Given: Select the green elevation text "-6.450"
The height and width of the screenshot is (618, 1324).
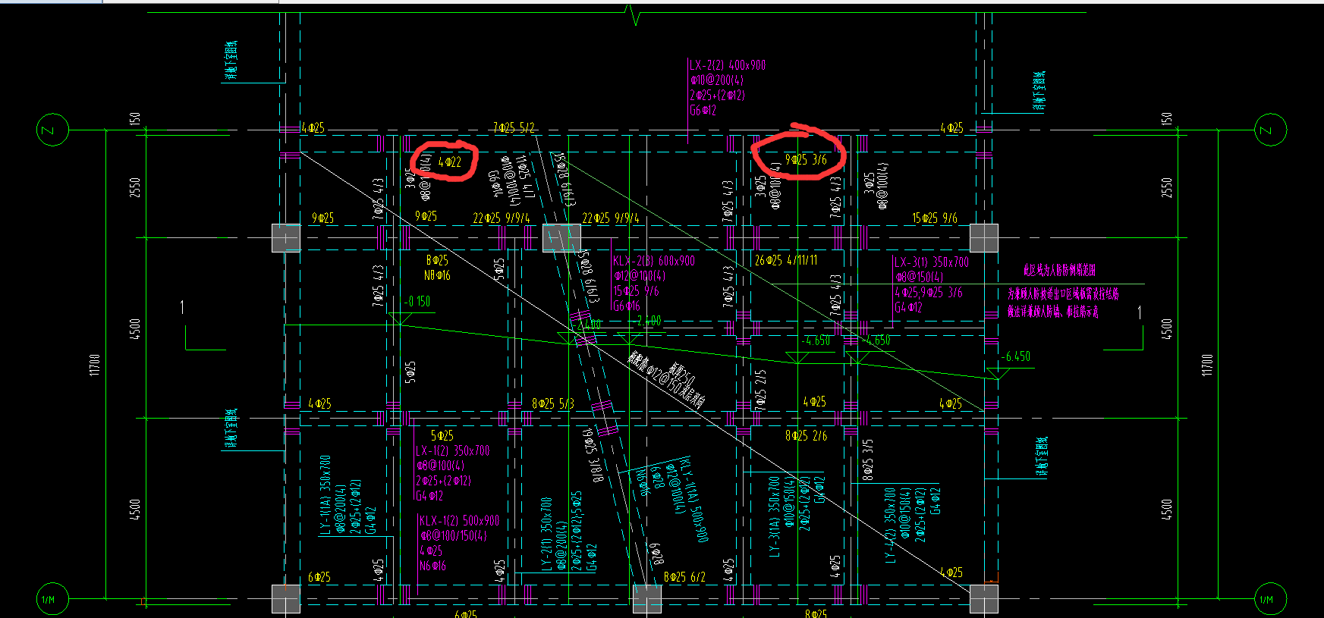Looking at the screenshot, I should tap(1015, 356).
